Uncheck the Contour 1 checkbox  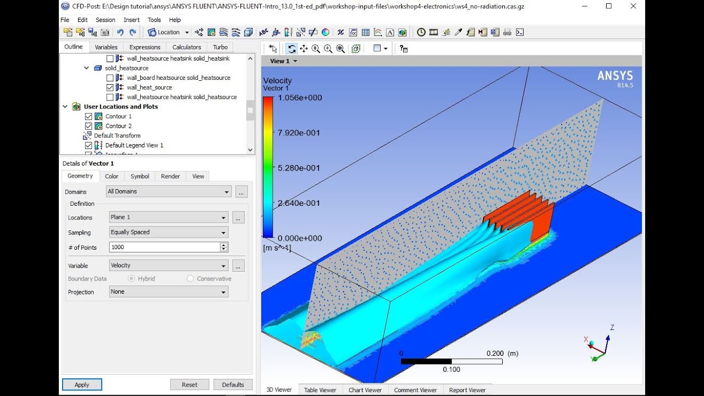(89, 116)
